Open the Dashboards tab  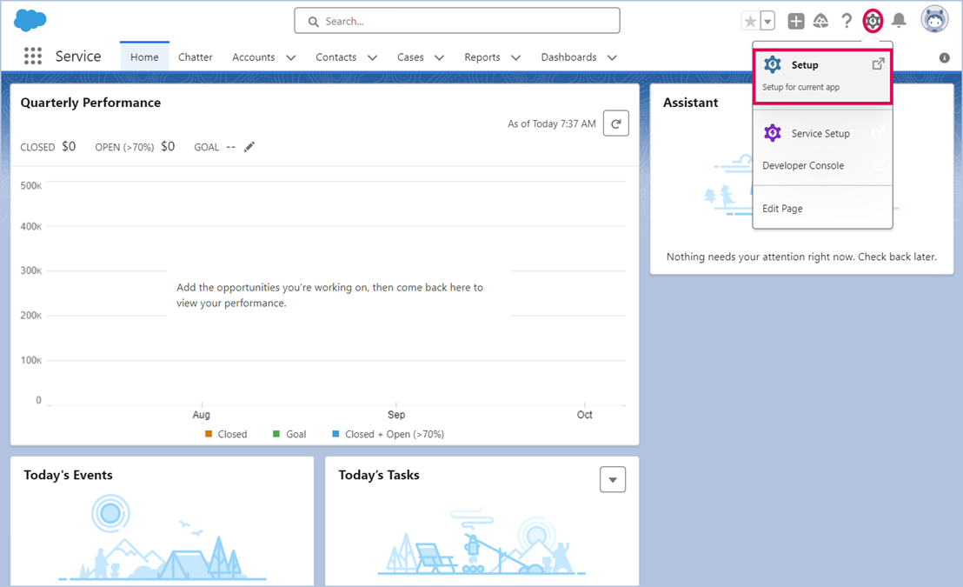pos(568,57)
